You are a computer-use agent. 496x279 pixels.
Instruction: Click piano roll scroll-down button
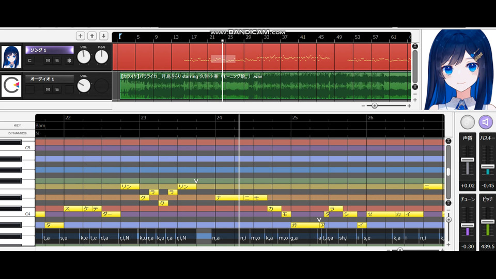[x=448, y=203]
